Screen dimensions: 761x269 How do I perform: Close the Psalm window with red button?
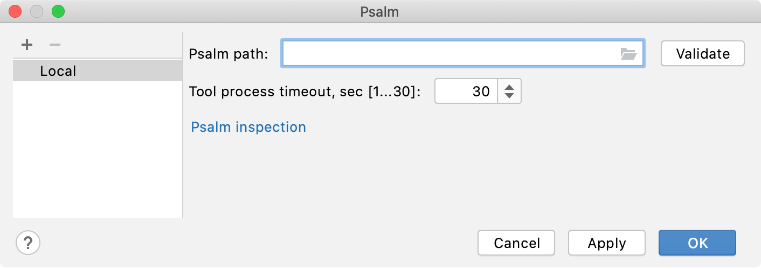[x=16, y=11]
